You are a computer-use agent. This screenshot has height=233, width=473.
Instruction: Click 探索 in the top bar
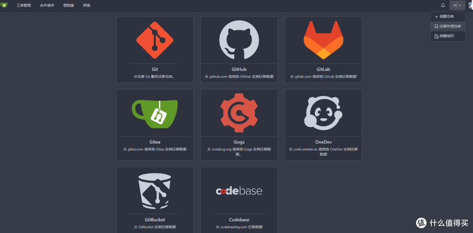pos(87,5)
